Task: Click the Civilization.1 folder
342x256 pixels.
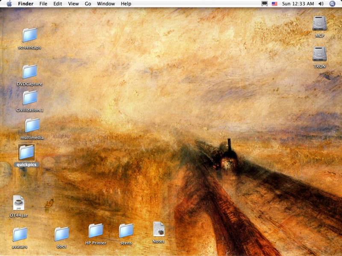Action: tap(29, 98)
